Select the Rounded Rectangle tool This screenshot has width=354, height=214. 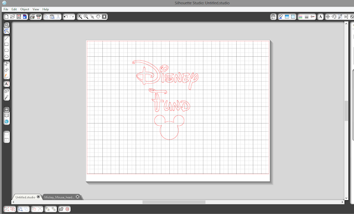tap(7, 50)
